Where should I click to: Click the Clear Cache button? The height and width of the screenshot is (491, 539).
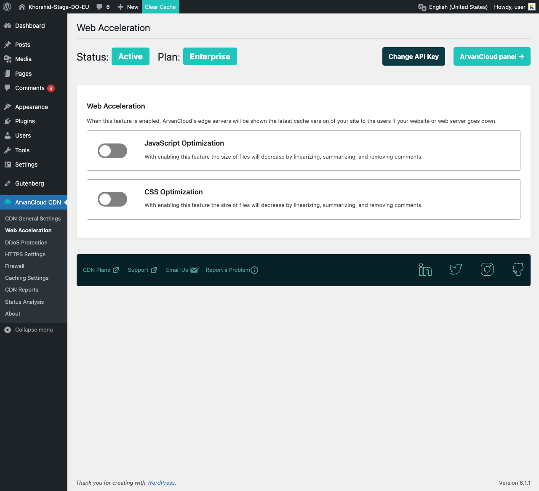click(x=160, y=7)
